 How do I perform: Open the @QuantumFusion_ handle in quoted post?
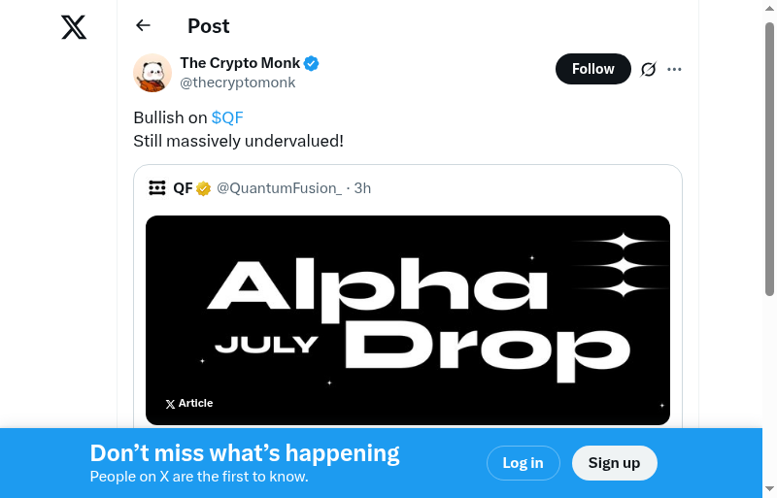pyautogui.click(x=279, y=188)
